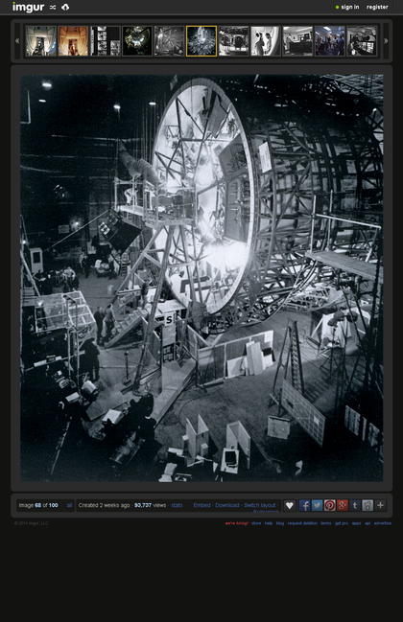Click Switch layout link
The width and height of the screenshot is (403, 622).
(260, 505)
